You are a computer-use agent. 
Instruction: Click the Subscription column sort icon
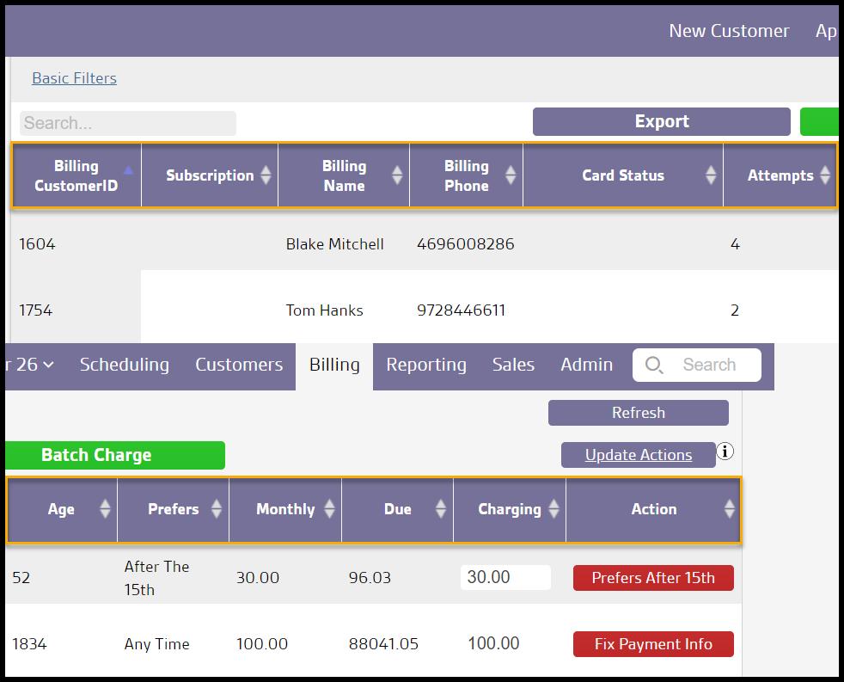pyautogui.click(x=266, y=175)
